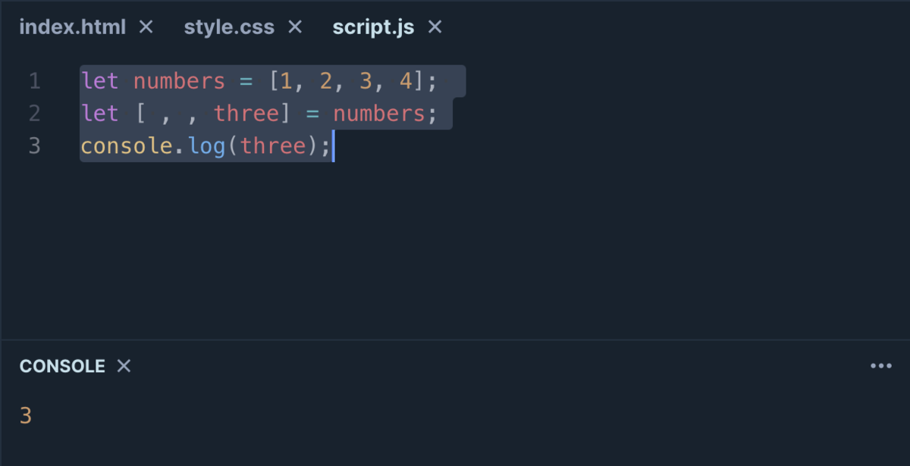This screenshot has width=910, height=466.
Task: Switch to the index.html tab
Action: click(x=73, y=27)
